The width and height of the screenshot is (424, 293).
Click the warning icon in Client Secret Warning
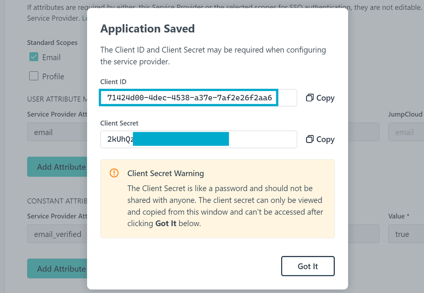[114, 173]
